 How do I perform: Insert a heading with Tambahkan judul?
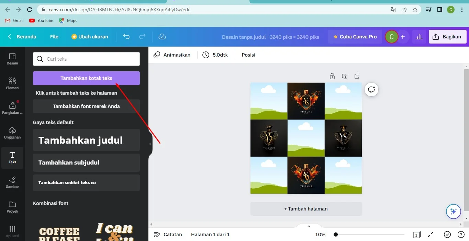[x=86, y=140]
